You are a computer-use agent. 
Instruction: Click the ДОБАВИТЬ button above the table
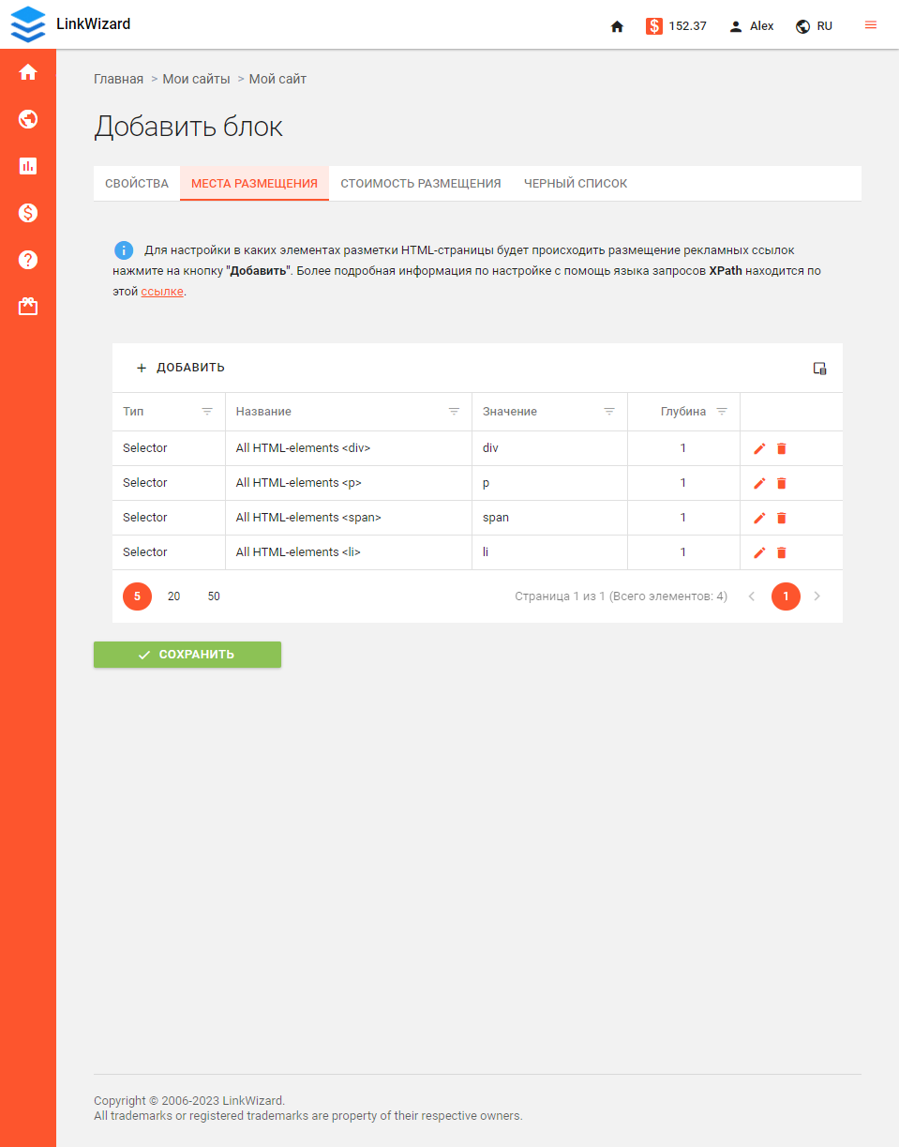pos(182,368)
